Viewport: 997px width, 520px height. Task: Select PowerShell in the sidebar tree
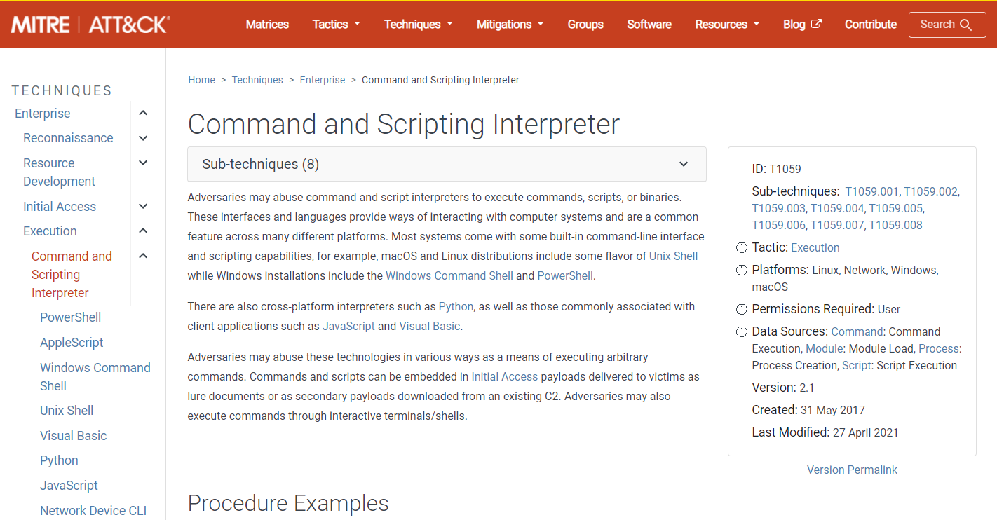[71, 317]
